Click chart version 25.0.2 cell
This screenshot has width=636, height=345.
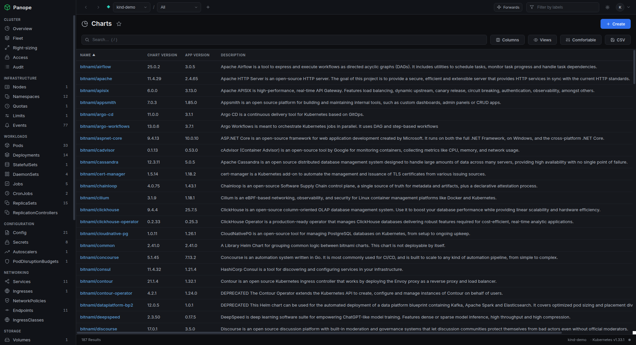click(154, 67)
